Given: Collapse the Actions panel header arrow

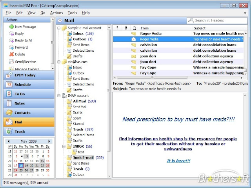Looking at the screenshot, I should point(52,20).
